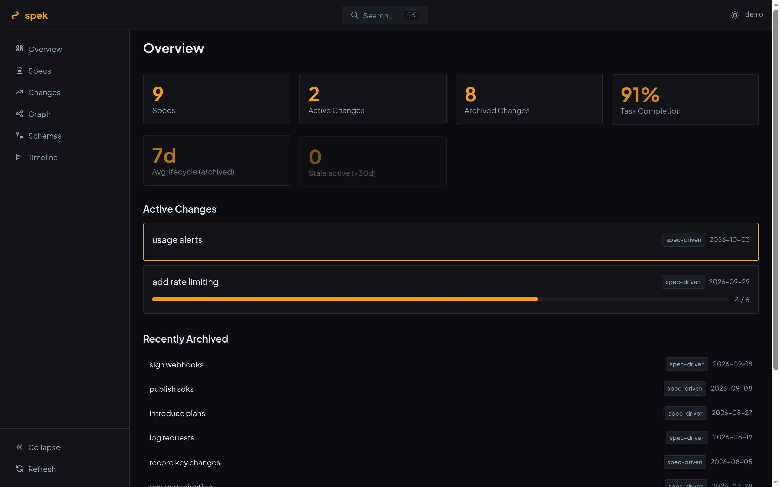Click the ⌘K shortcut badge

(x=411, y=15)
